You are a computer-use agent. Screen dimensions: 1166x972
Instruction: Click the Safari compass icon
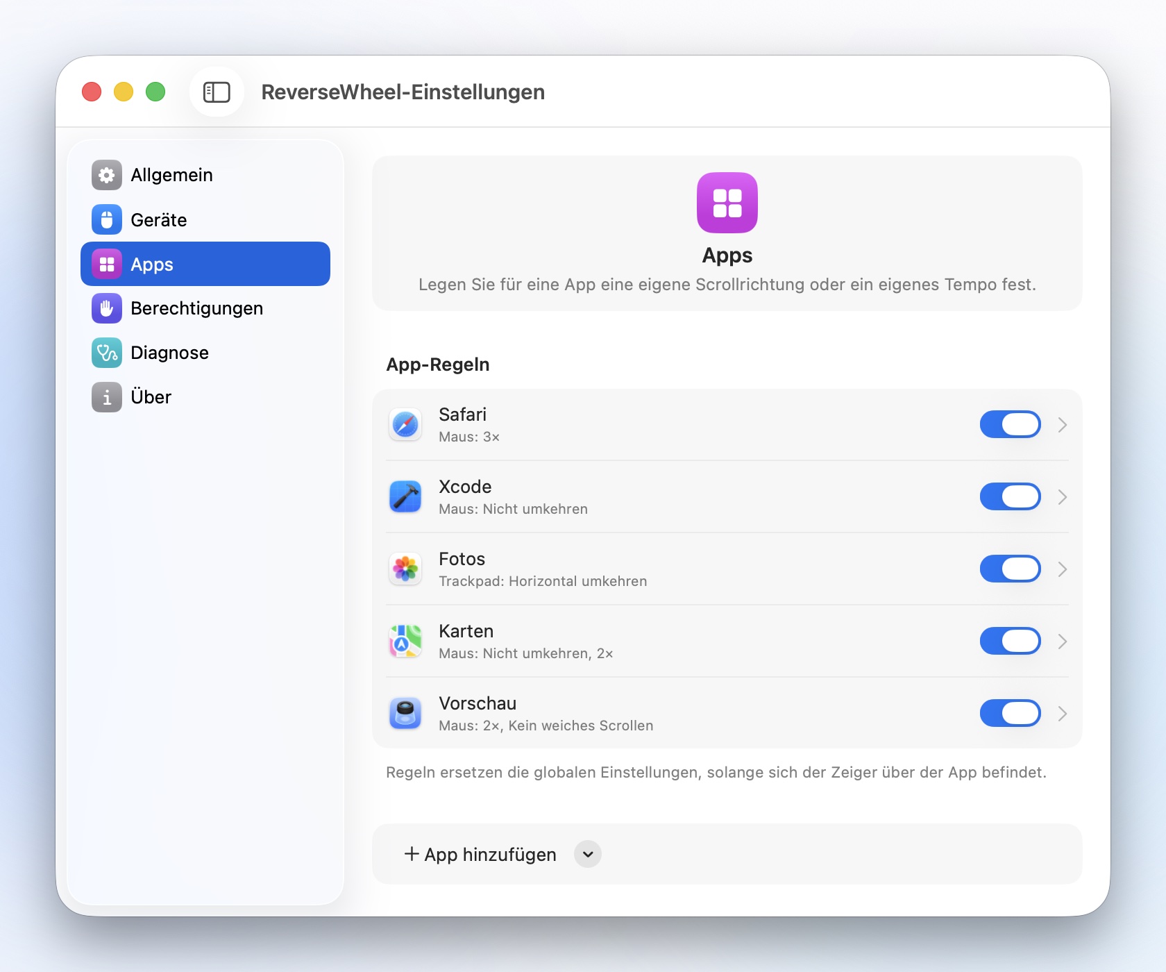(405, 424)
